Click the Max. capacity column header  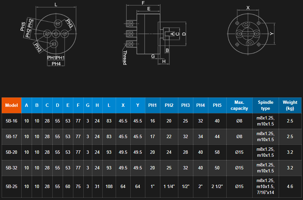click(239, 105)
